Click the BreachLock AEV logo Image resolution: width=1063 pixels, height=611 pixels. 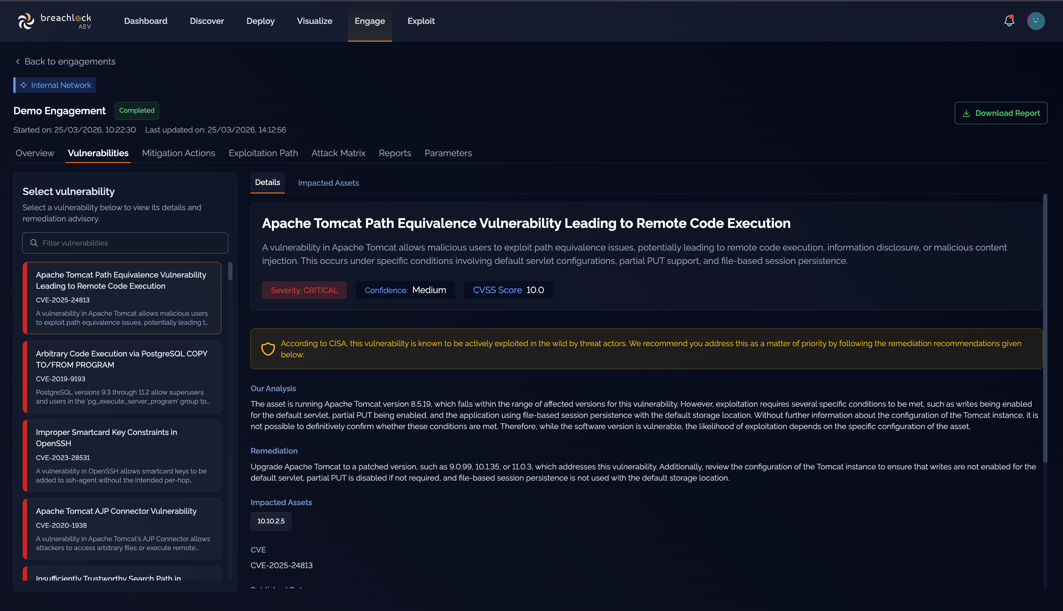click(x=54, y=21)
